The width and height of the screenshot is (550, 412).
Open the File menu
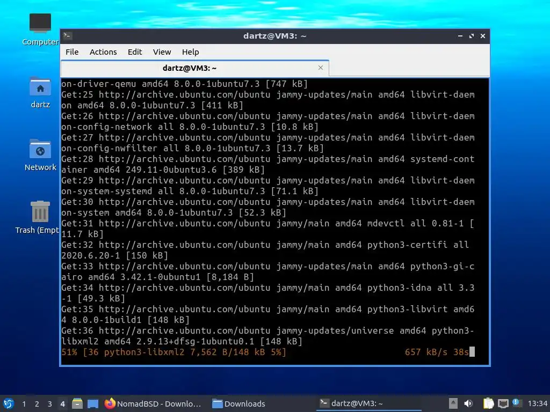[x=72, y=52]
